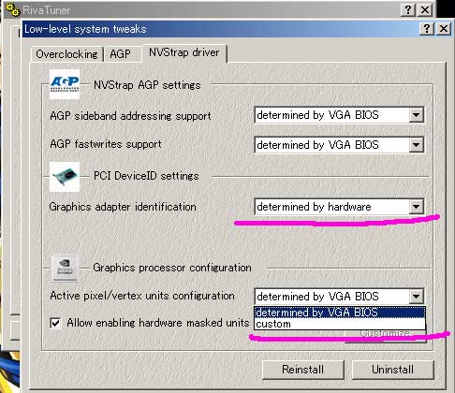The image size is (455, 393).
Task: Choose 'determined by VGA BIOS' list option
Action: 340,313
